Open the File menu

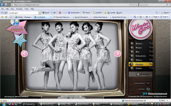(3, 9)
